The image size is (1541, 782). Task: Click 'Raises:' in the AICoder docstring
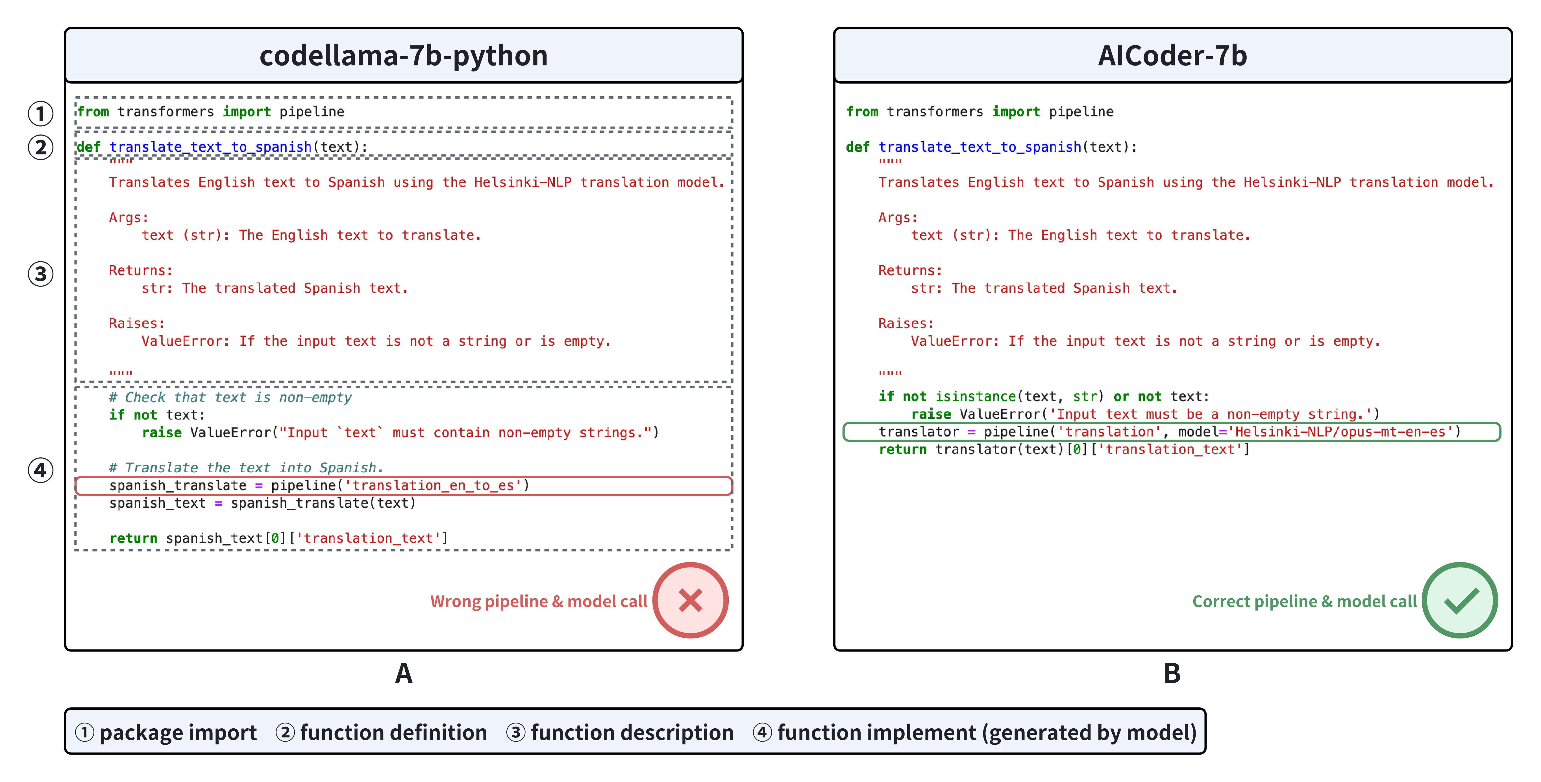tap(906, 324)
